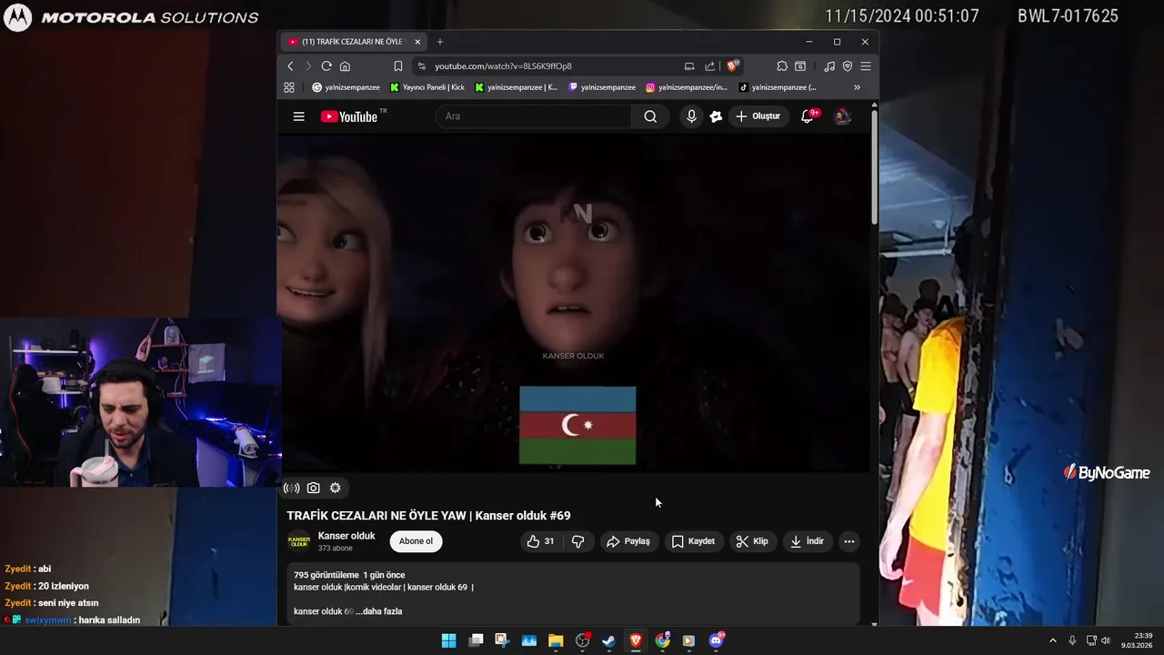Open the flower-shaped icon next to microphone

(716, 116)
